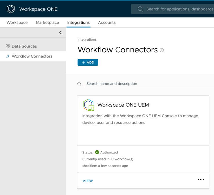Click the VIEW link on UEM card
This screenshot has height=195, width=214.
88,181
